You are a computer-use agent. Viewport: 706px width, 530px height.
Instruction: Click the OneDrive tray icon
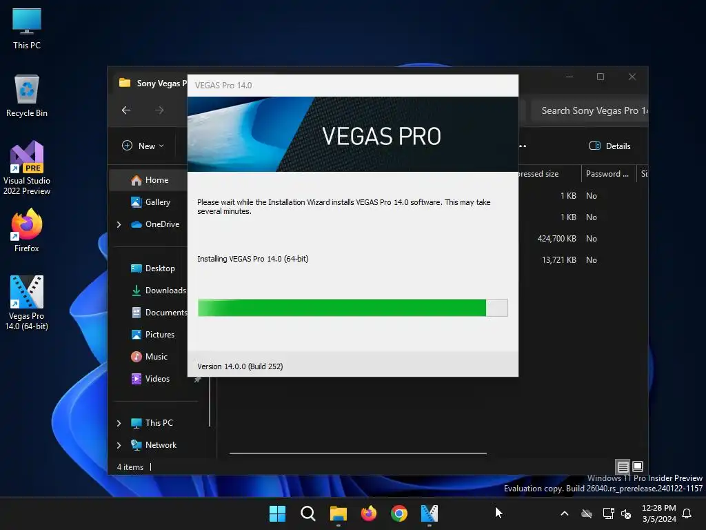(x=586, y=513)
